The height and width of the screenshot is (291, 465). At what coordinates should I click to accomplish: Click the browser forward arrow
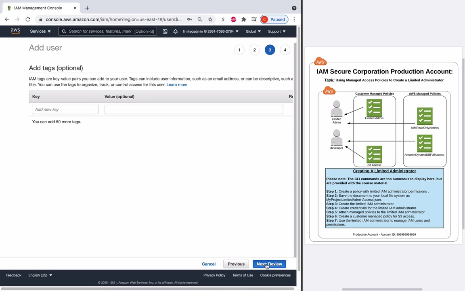click(17, 19)
